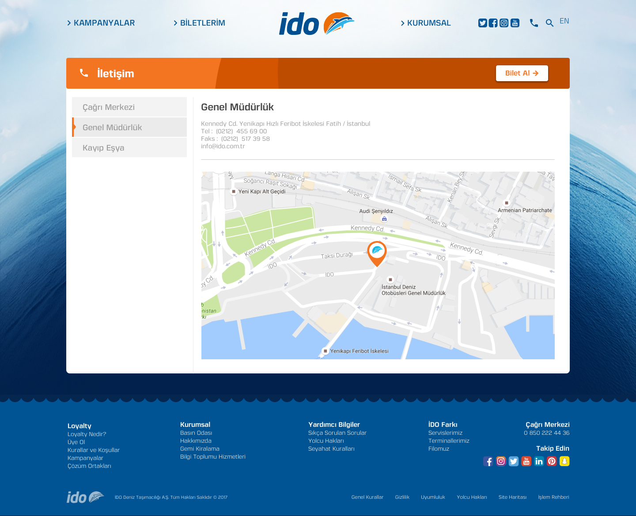Viewport: 636px width, 516px height.
Task: Click the orange map location pin
Action: [377, 253]
